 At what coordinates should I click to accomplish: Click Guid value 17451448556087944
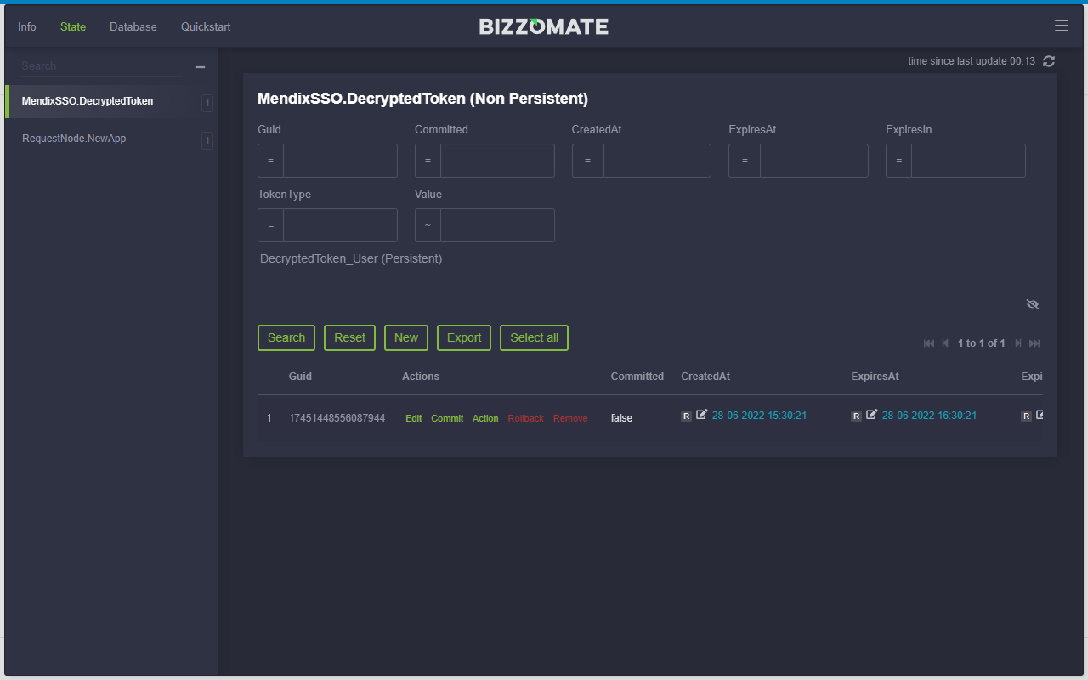pyautogui.click(x=337, y=418)
